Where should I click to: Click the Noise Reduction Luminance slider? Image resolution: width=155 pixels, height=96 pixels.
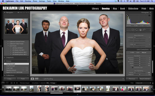click(140, 37)
